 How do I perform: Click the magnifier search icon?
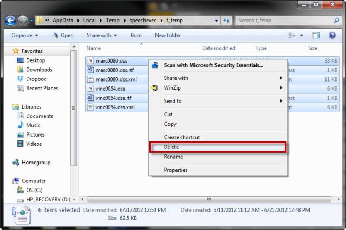[336, 21]
